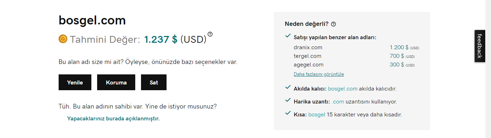Click the checkmark next to Harika uzantı

point(288,100)
